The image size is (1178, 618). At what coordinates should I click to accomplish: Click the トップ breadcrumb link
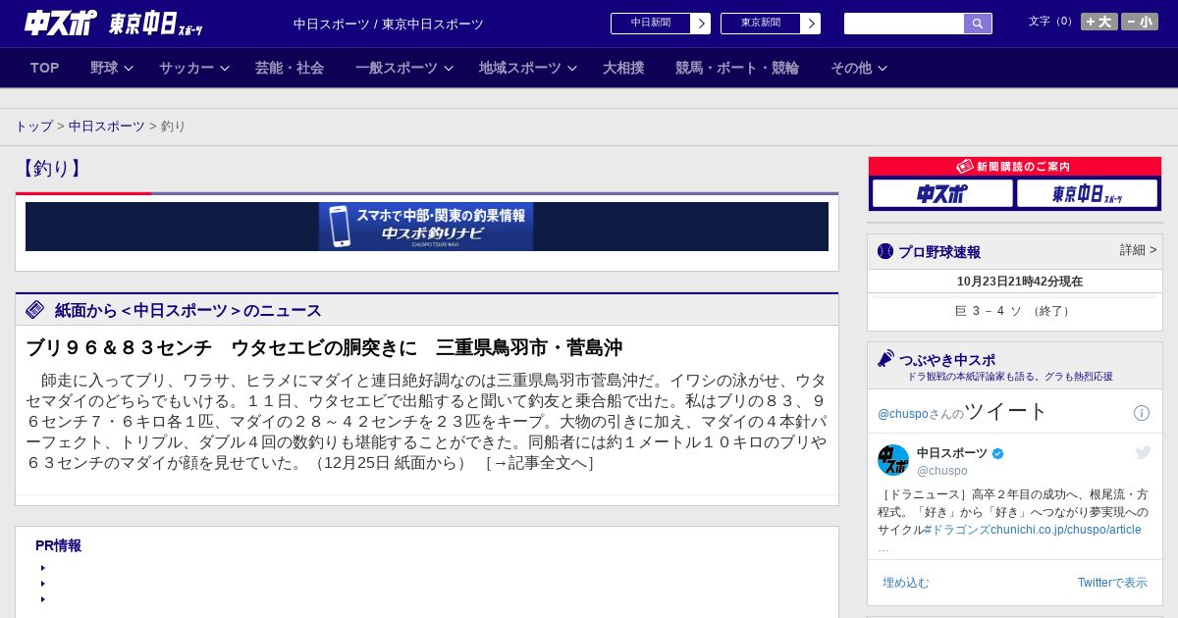[x=33, y=127]
